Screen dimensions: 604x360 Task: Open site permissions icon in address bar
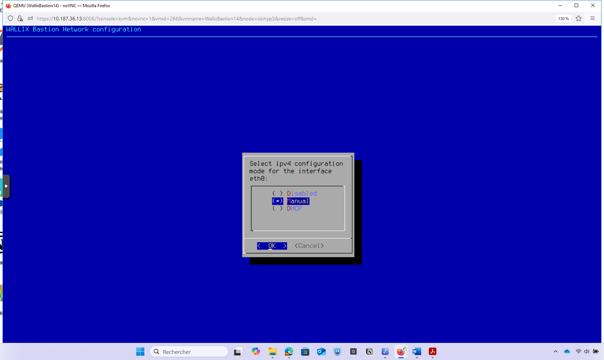coord(30,19)
